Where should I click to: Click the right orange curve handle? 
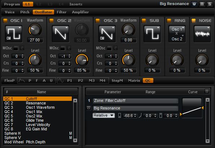tap(202, 108)
